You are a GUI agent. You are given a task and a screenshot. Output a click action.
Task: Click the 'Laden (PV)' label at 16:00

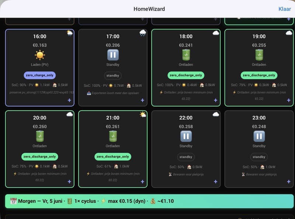point(40,65)
